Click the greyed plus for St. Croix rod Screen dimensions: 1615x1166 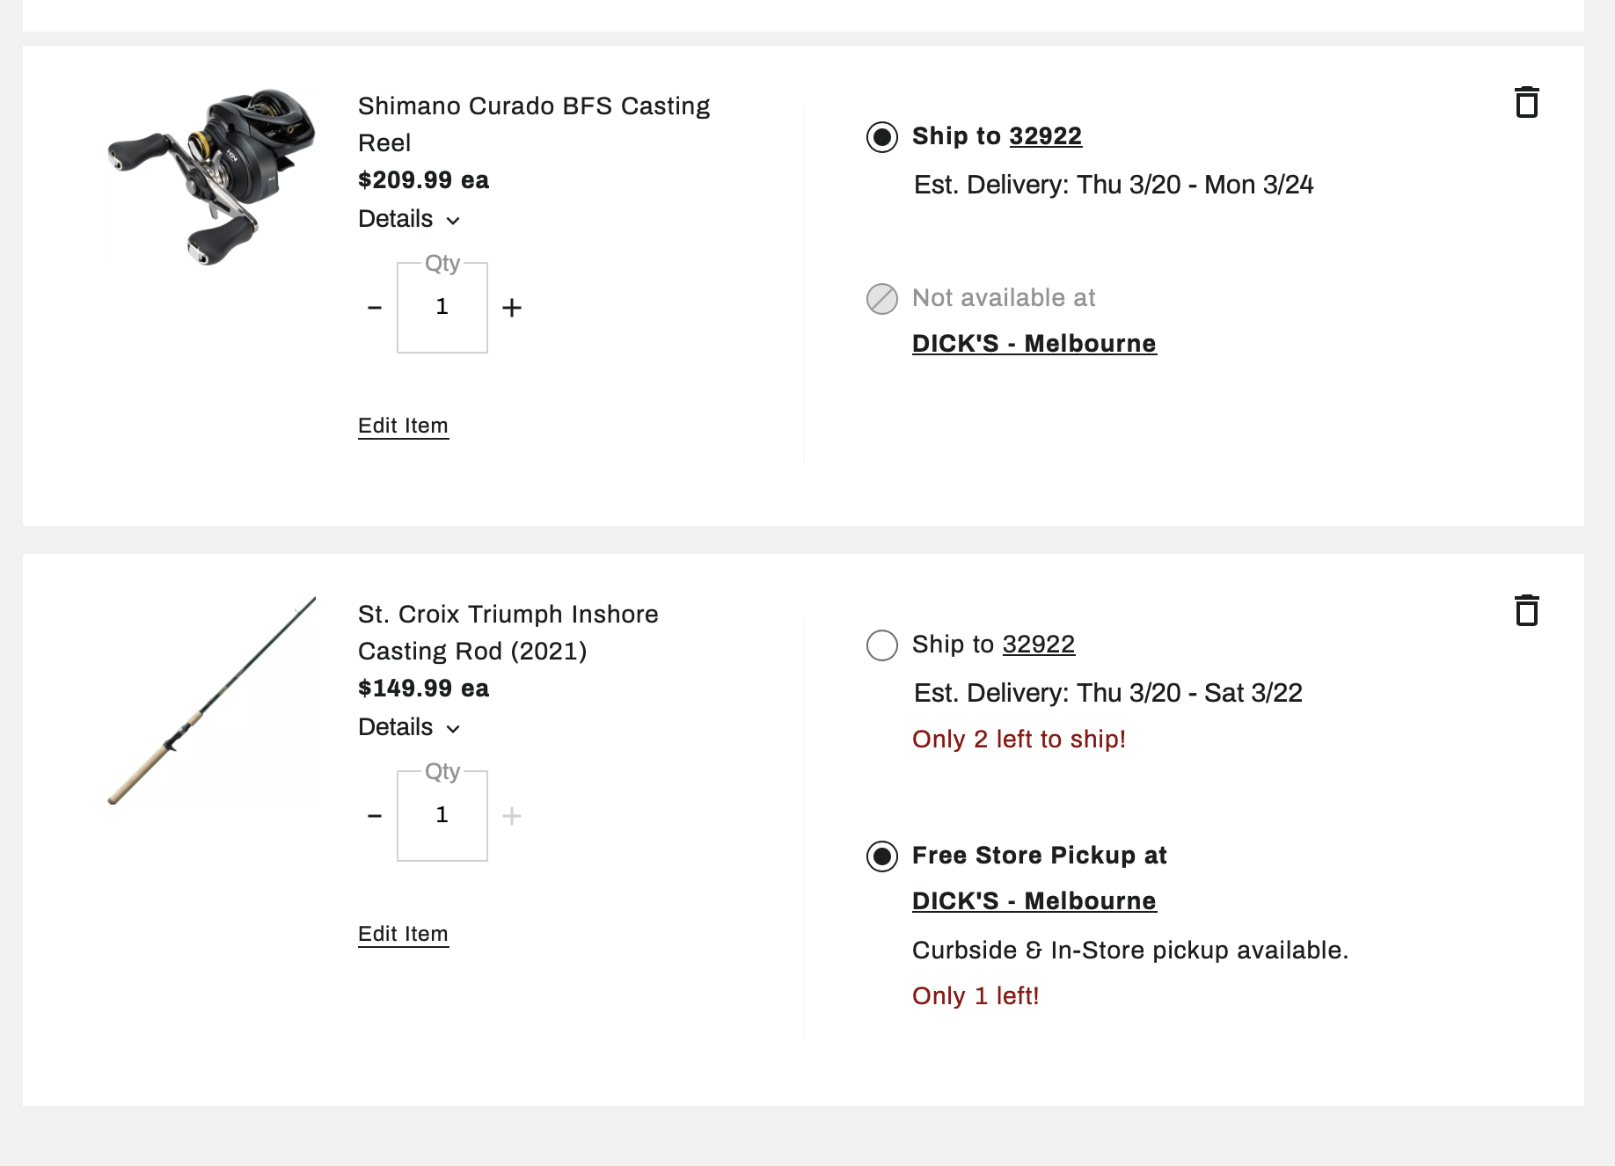tap(512, 816)
